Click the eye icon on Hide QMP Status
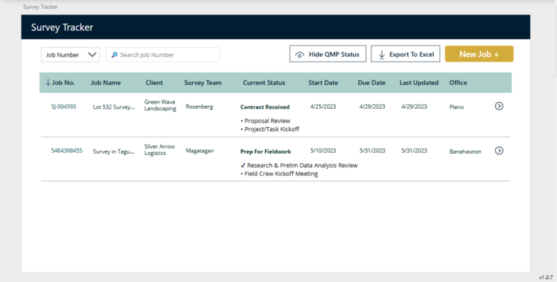Viewport: 557px width, 282px height. click(300, 54)
